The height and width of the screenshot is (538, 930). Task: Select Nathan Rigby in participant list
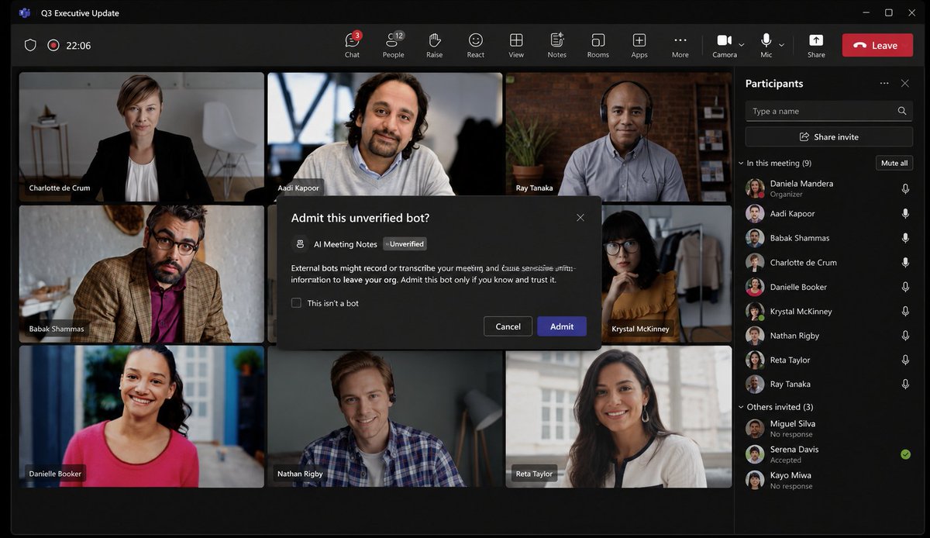(828, 336)
